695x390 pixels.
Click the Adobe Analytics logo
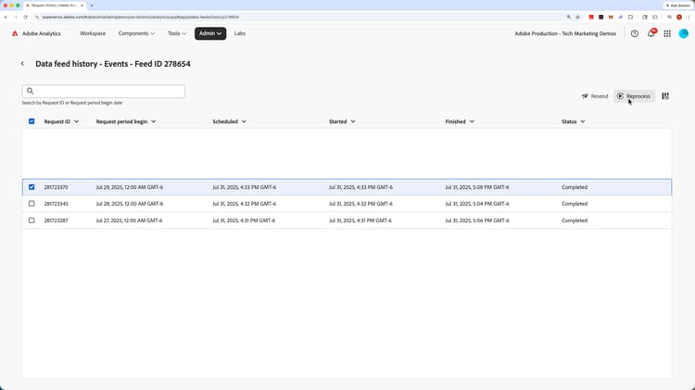click(15, 33)
